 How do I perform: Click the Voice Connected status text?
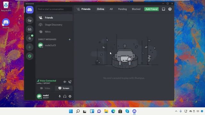click(48, 81)
